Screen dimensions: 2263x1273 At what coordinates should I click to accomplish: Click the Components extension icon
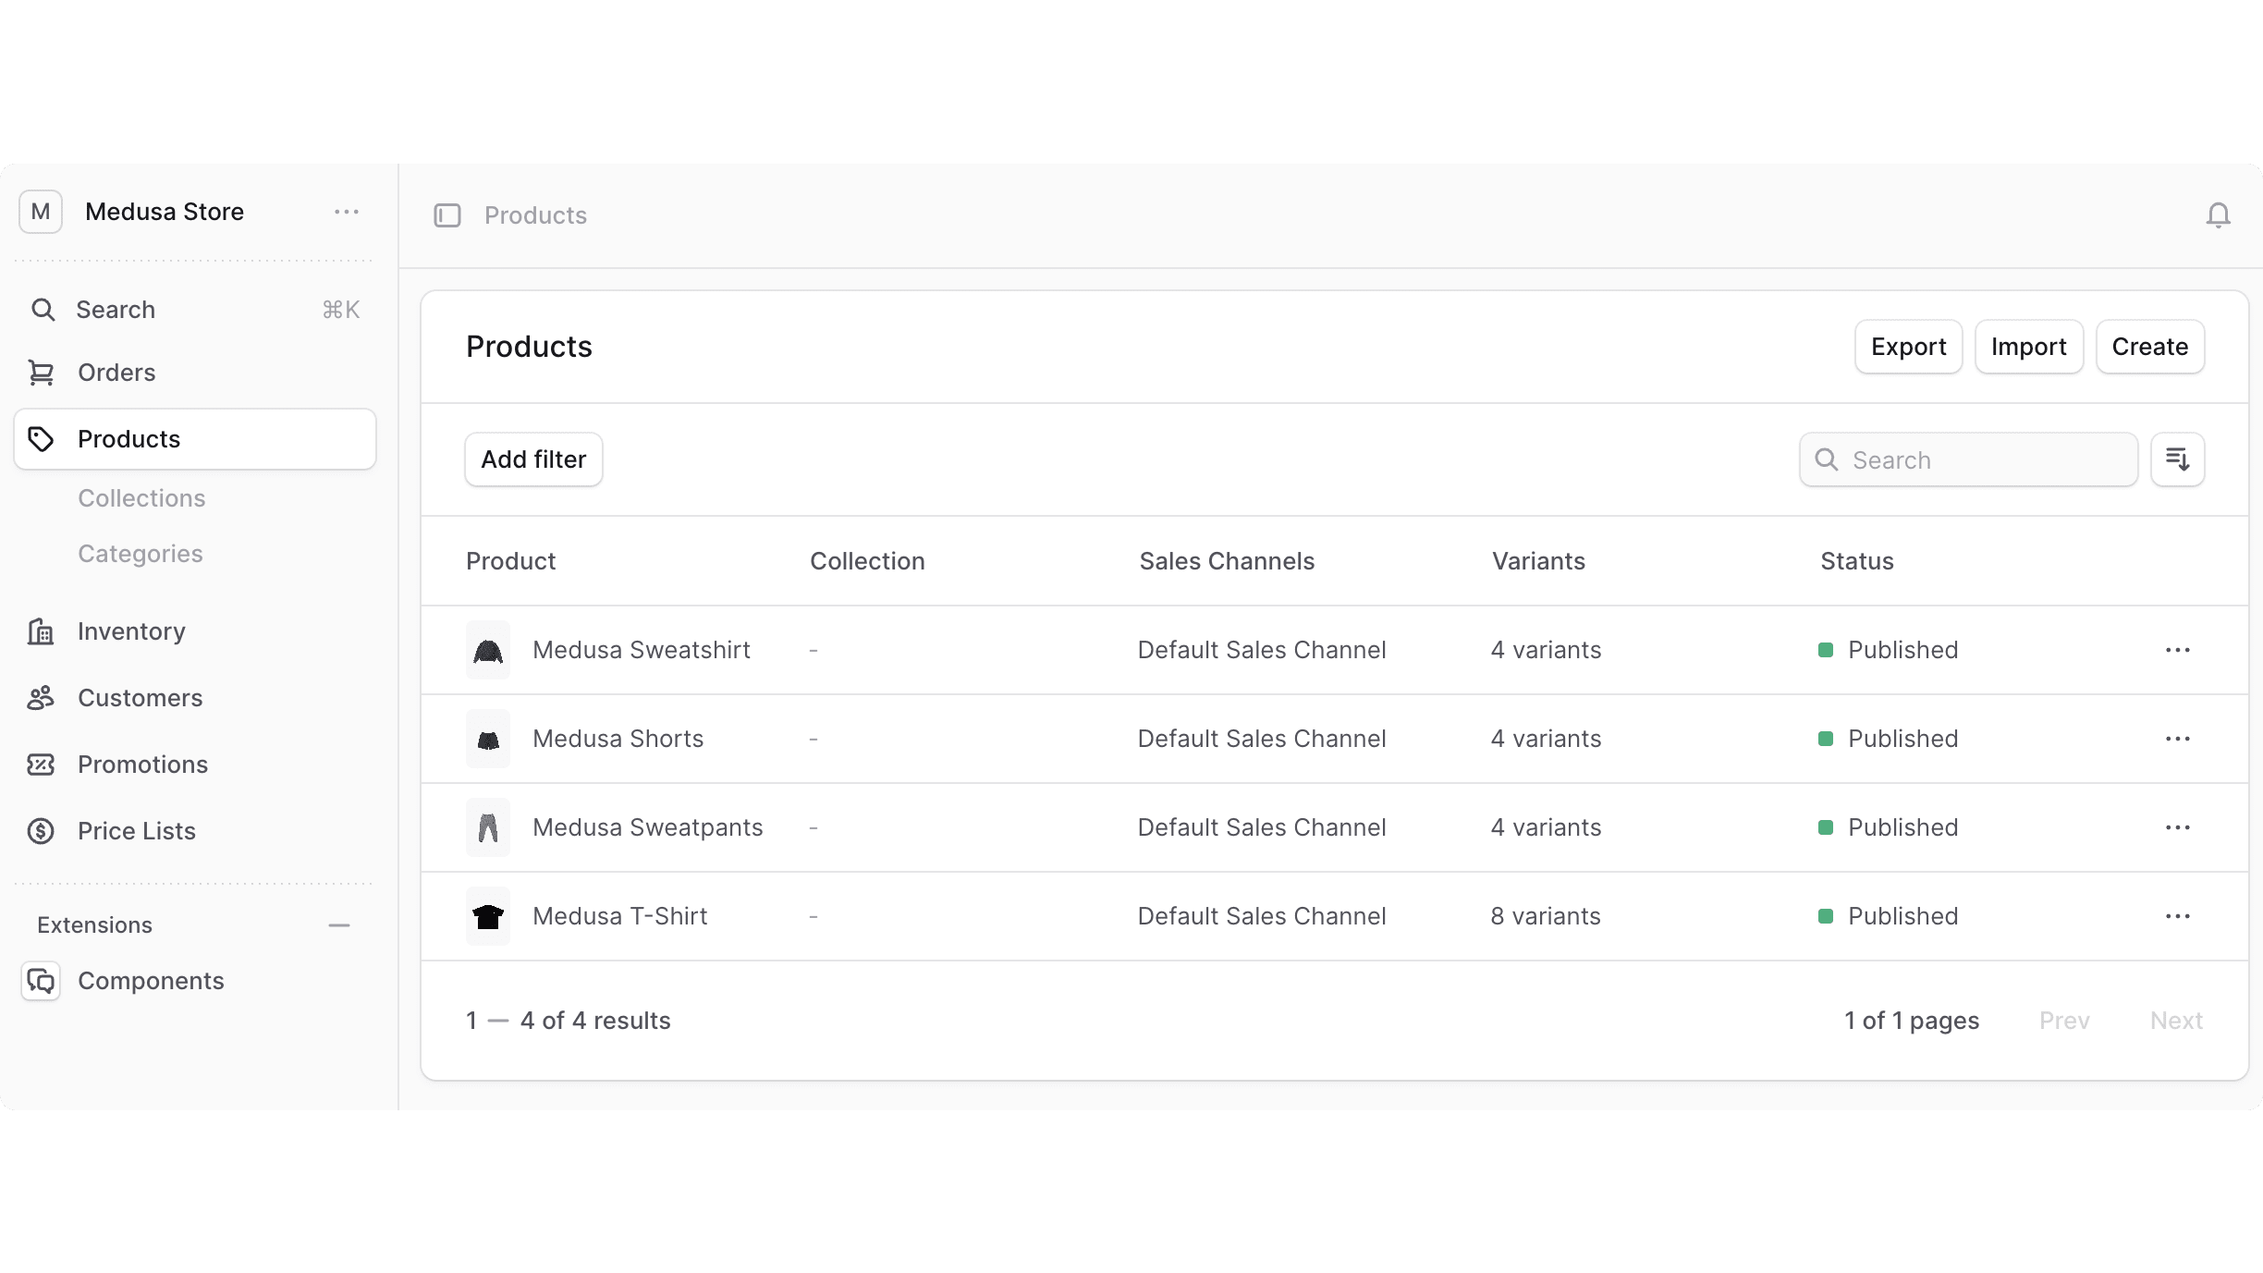(x=41, y=981)
